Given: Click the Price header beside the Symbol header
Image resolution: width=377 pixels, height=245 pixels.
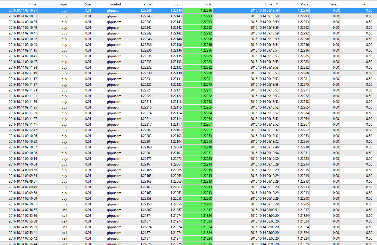Looking at the screenshot, I should [x=137, y=4].
